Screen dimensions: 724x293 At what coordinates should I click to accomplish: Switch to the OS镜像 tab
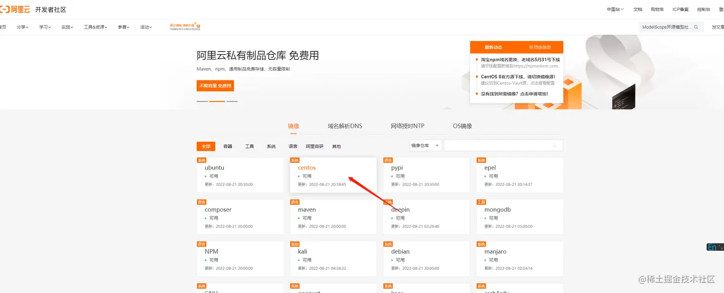[x=463, y=126]
